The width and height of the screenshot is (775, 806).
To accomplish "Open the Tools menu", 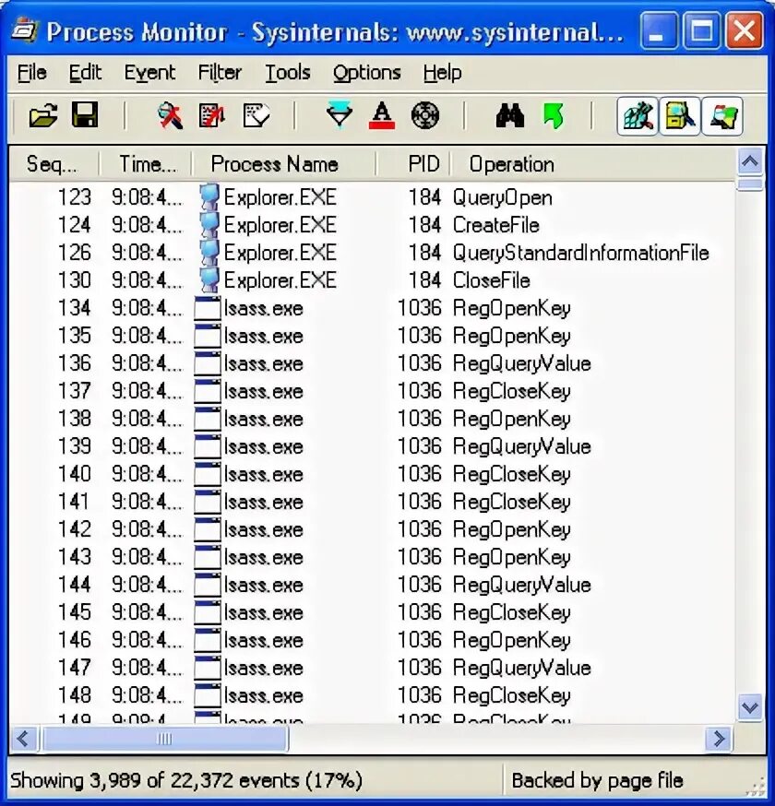I will click(288, 73).
